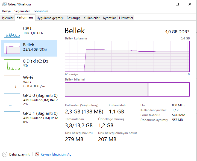197x161 pixels.
Task: Open the Wi-Fi performance graph thumbnail
Action: [12, 82]
